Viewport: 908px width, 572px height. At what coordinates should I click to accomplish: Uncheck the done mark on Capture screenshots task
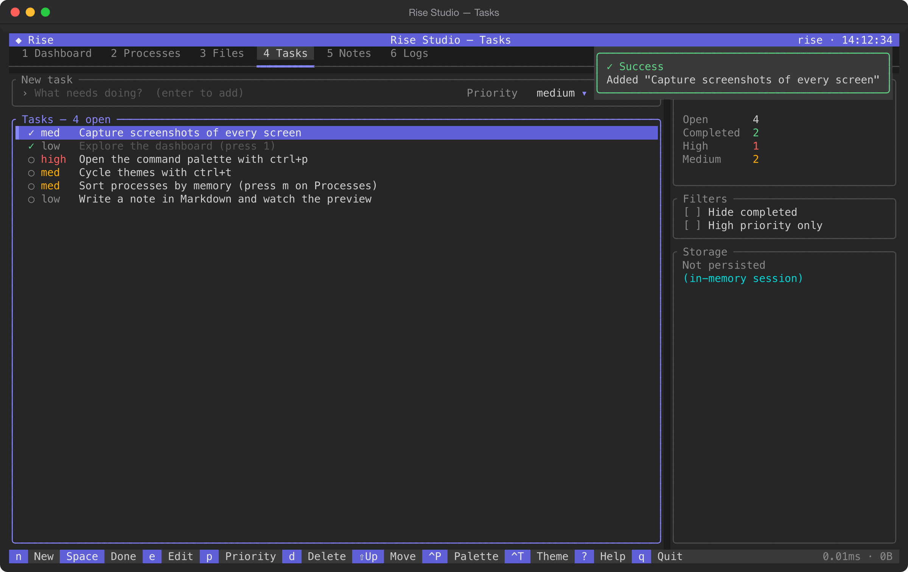coord(31,133)
